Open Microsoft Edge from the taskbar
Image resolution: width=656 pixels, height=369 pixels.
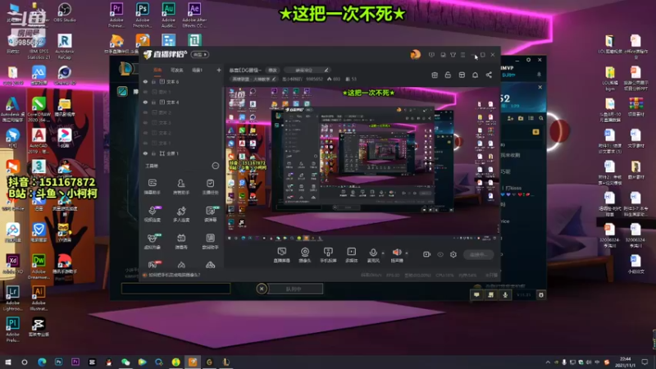pos(42,362)
